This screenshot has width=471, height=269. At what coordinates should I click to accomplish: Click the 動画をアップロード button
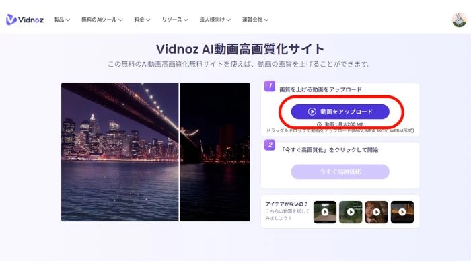[x=340, y=112]
